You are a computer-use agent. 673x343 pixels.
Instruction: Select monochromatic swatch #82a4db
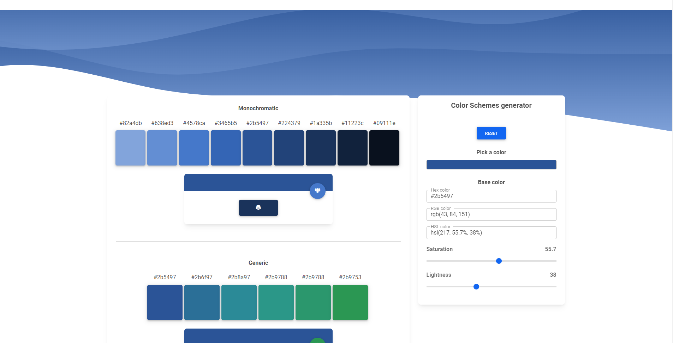(x=130, y=148)
